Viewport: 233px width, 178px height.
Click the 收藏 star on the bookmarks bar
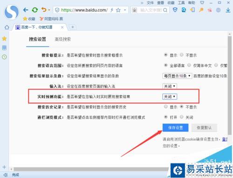tap(29, 19)
